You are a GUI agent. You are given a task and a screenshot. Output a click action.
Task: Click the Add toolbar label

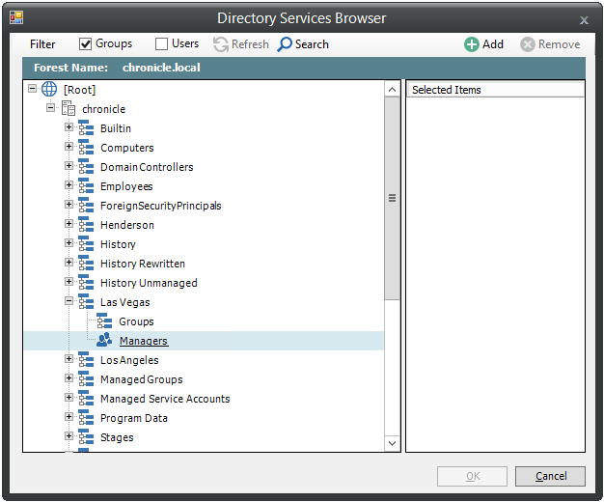pos(493,44)
